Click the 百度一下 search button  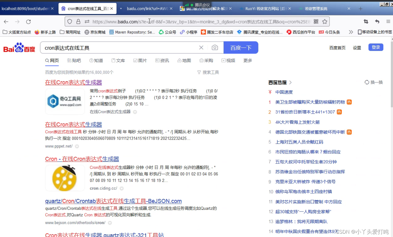(241, 48)
